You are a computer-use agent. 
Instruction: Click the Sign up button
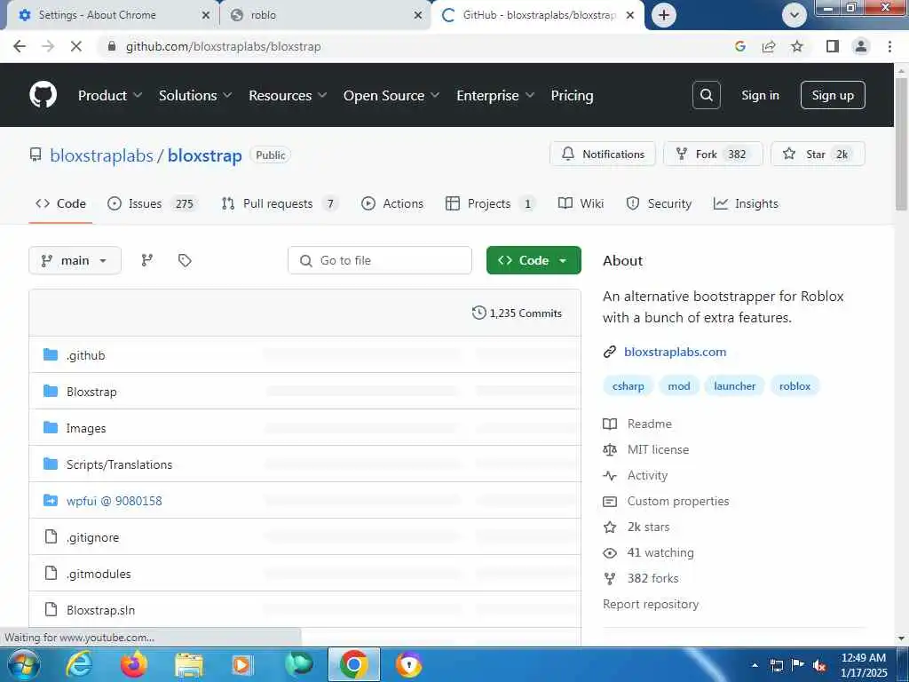833,95
